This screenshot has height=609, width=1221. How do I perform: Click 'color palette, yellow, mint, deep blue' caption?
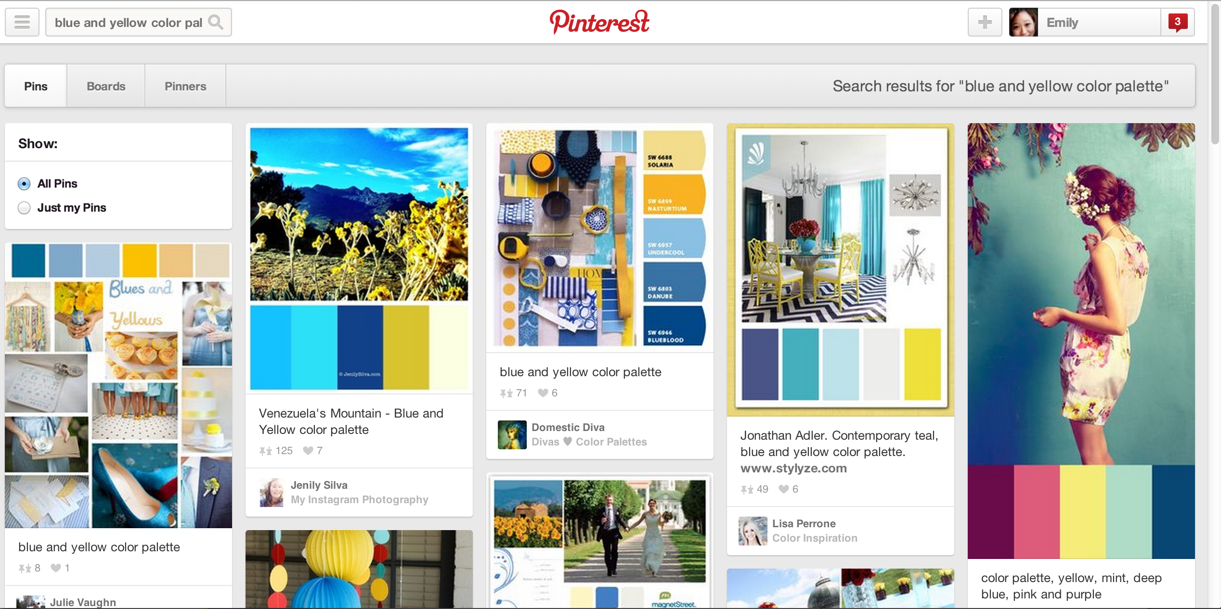1071,586
